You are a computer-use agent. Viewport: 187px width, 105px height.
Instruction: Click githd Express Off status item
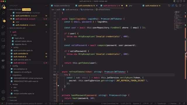66,104
